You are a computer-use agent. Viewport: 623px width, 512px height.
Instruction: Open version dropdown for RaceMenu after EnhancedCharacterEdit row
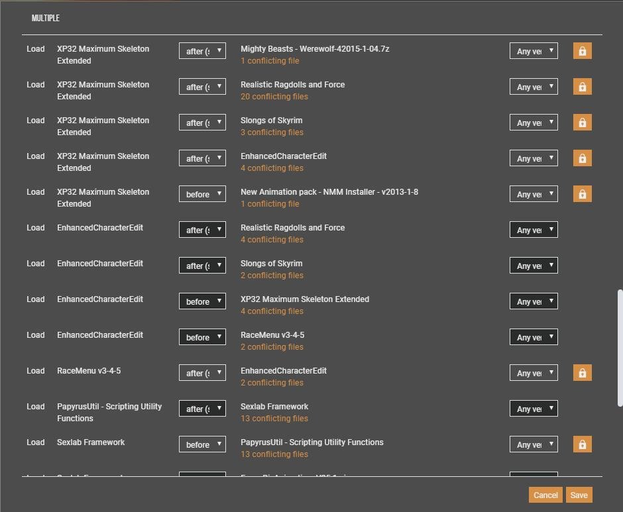534,373
